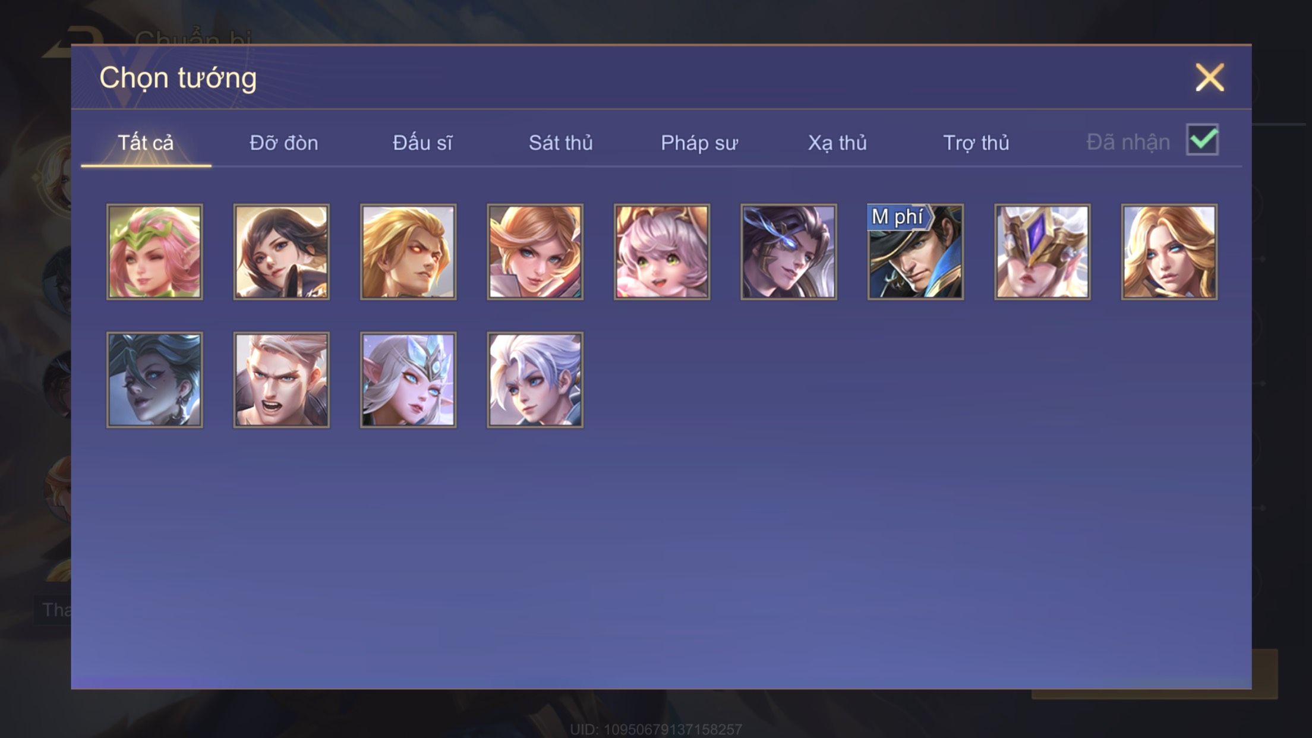Close the Chọn tướng dialog
The width and height of the screenshot is (1312, 738).
click(x=1210, y=78)
